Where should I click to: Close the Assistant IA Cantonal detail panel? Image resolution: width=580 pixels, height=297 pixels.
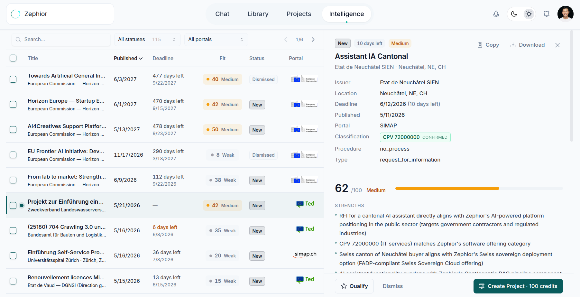tap(557, 45)
